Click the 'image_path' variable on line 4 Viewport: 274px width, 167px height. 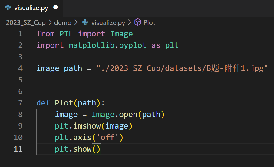click(x=59, y=68)
